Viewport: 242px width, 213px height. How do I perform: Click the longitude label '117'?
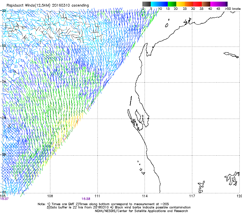192,196
